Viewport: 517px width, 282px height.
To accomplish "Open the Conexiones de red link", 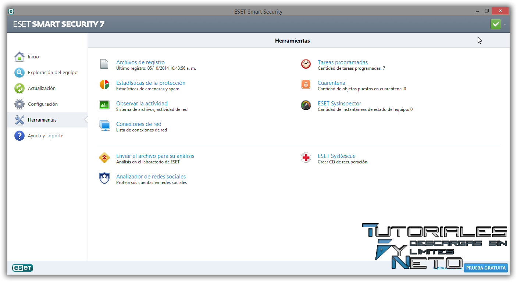I will pyautogui.click(x=139, y=124).
